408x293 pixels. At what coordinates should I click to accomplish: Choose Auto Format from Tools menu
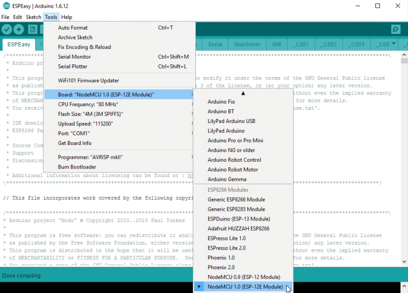click(120, 28)
